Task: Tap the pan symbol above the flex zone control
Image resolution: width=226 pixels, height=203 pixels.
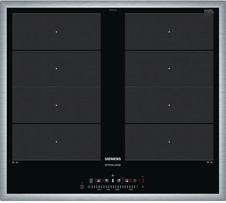Action: pos(113,175)
